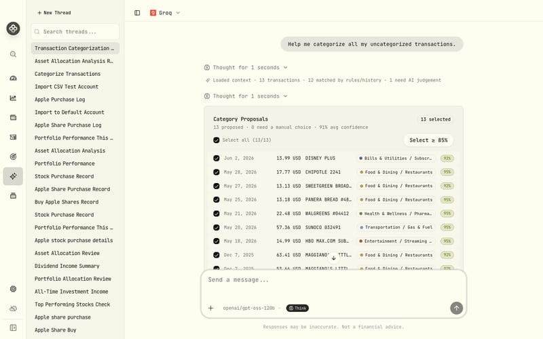Click the bottom sidebar collapse panel icon
Viewport: 543px width, 339px height.
[13, 327]
